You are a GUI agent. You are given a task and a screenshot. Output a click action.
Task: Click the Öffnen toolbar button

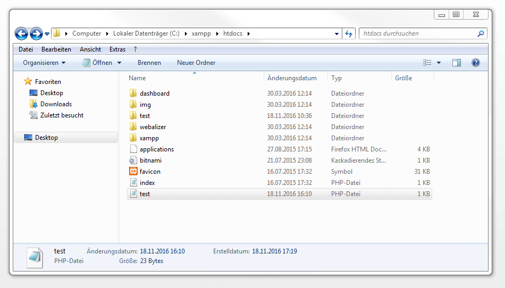[97, 62]
